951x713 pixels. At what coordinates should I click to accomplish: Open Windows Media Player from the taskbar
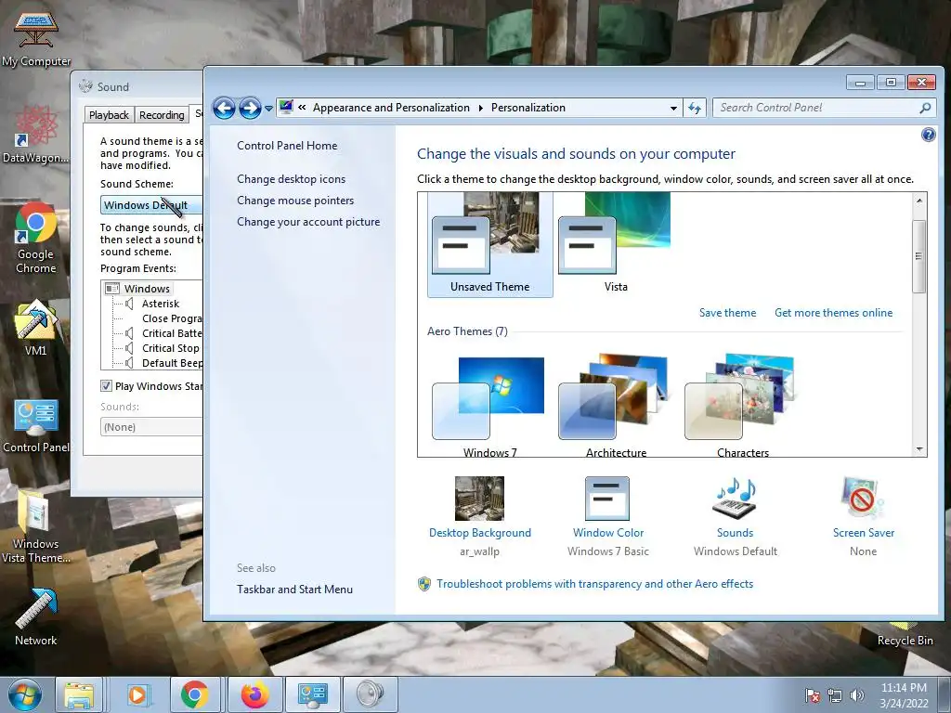137,694
